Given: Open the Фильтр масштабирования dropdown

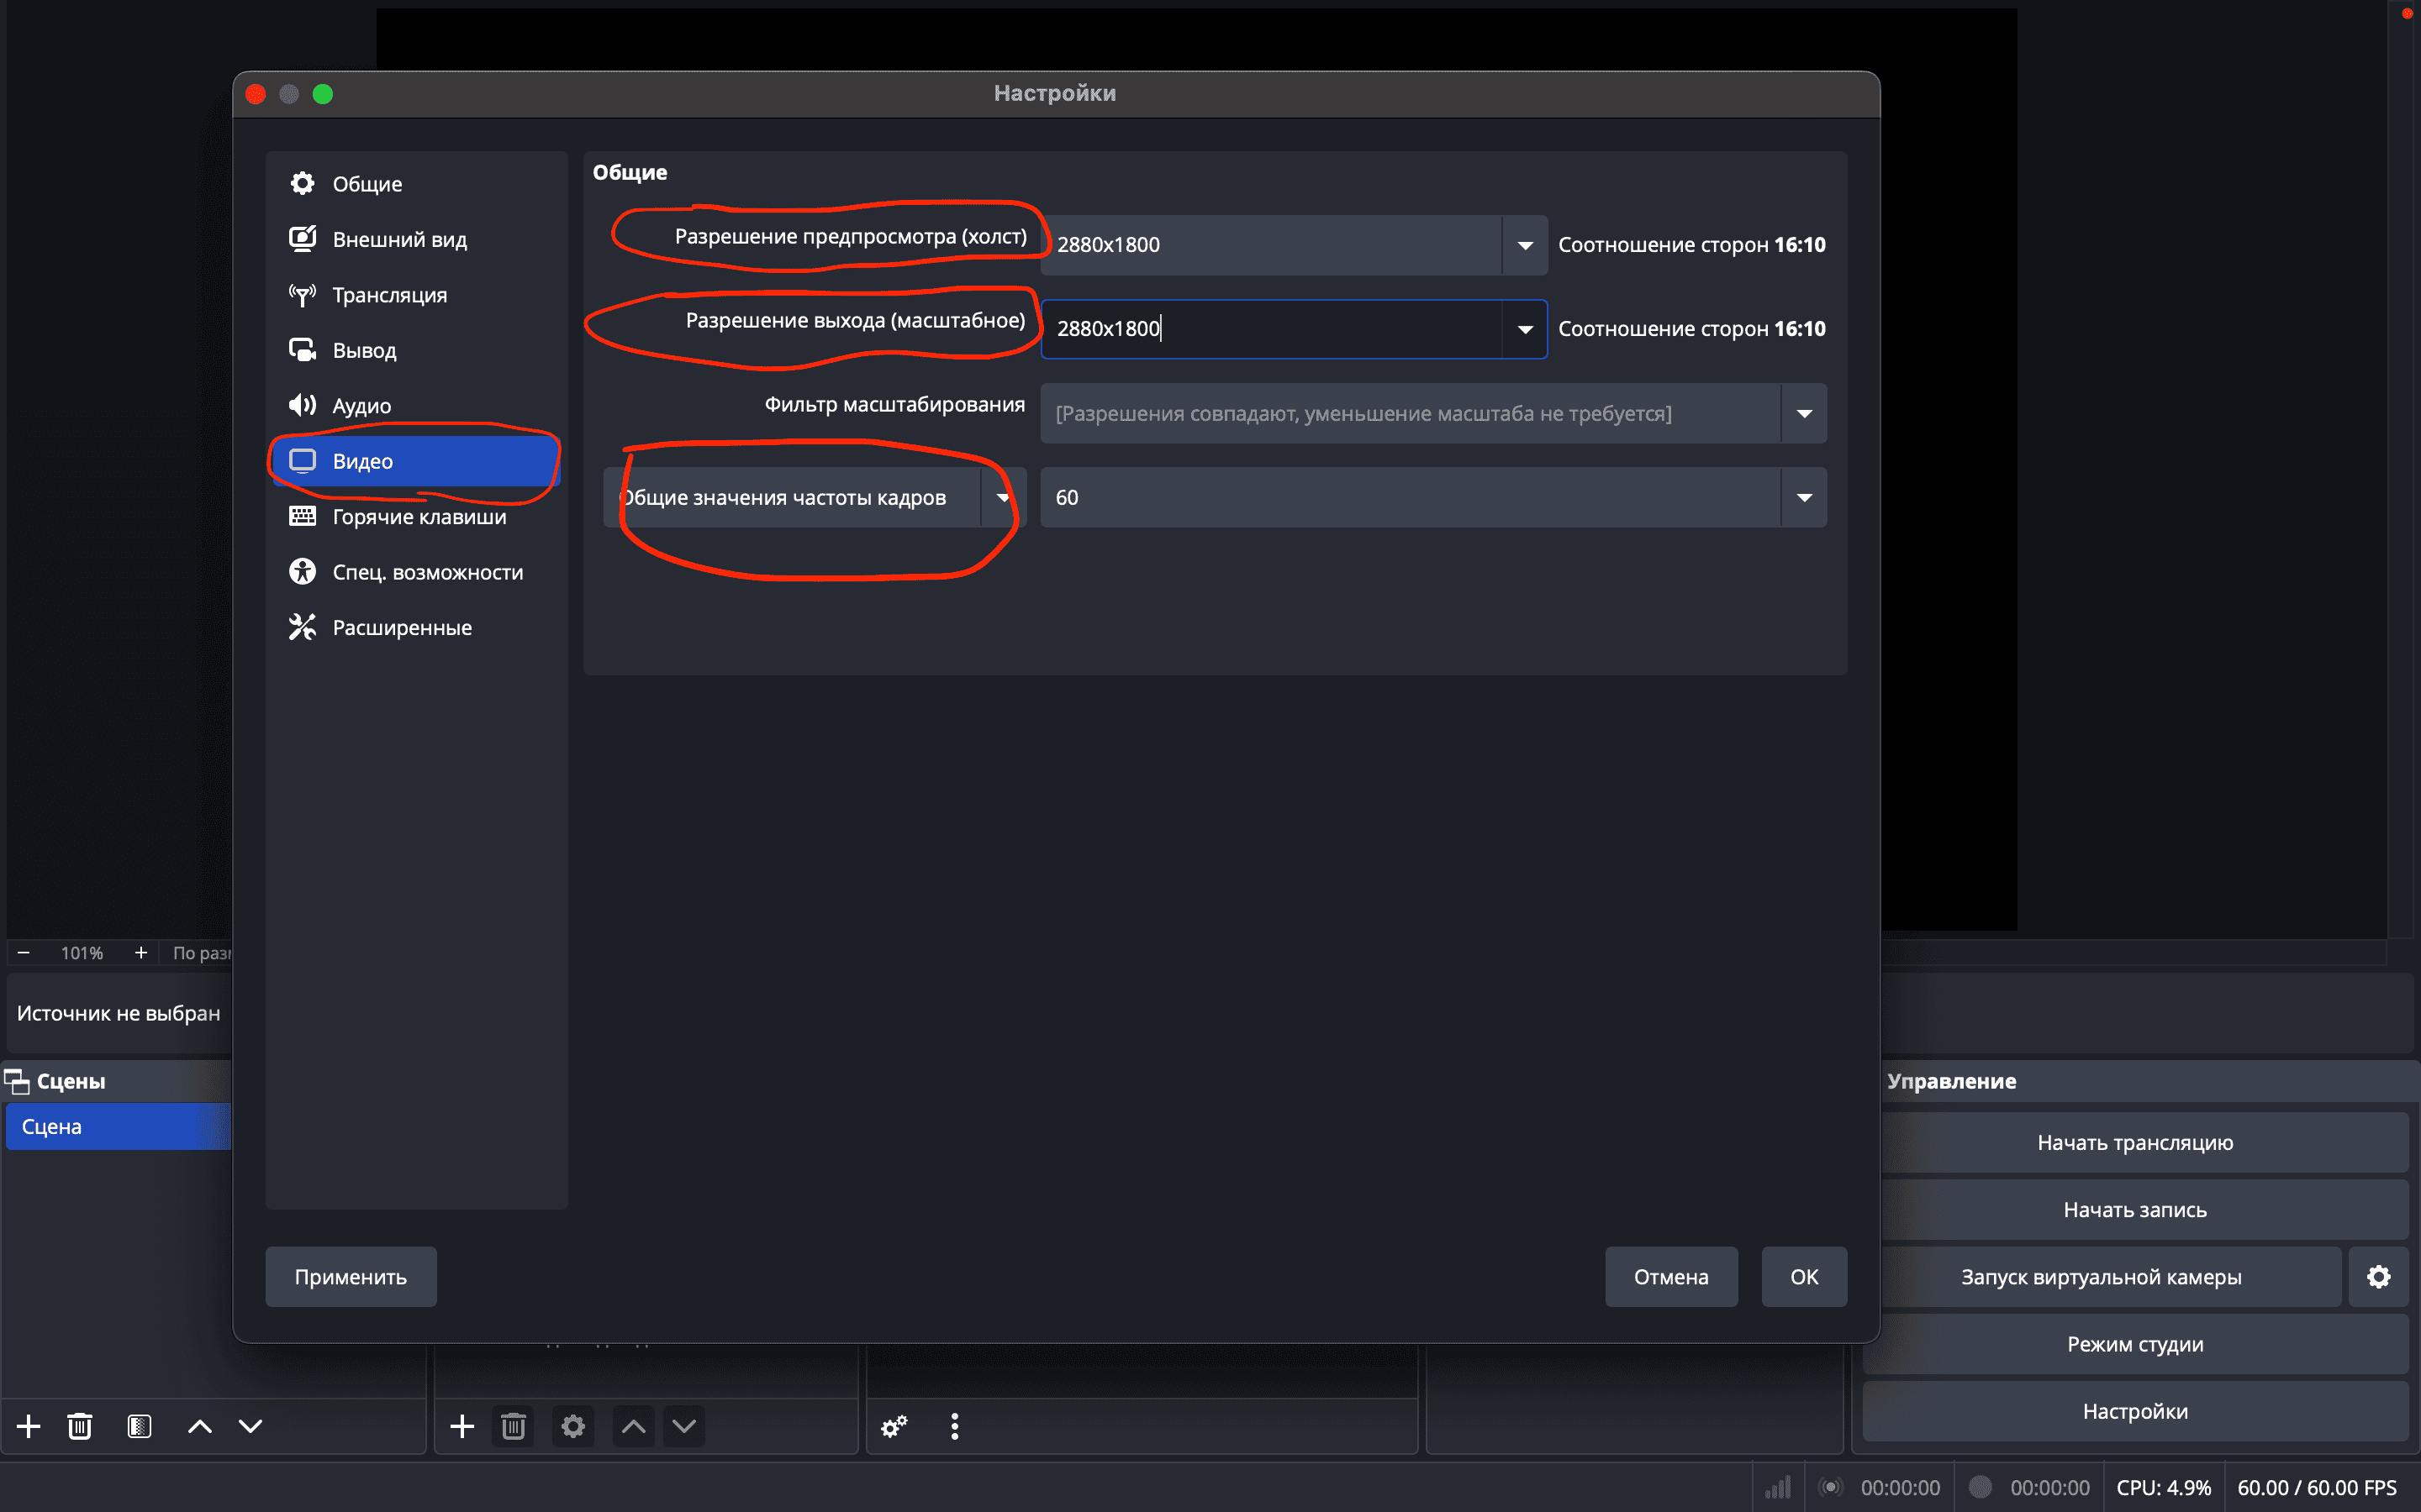Looking at the screenshot, I should click(1433, 413).
